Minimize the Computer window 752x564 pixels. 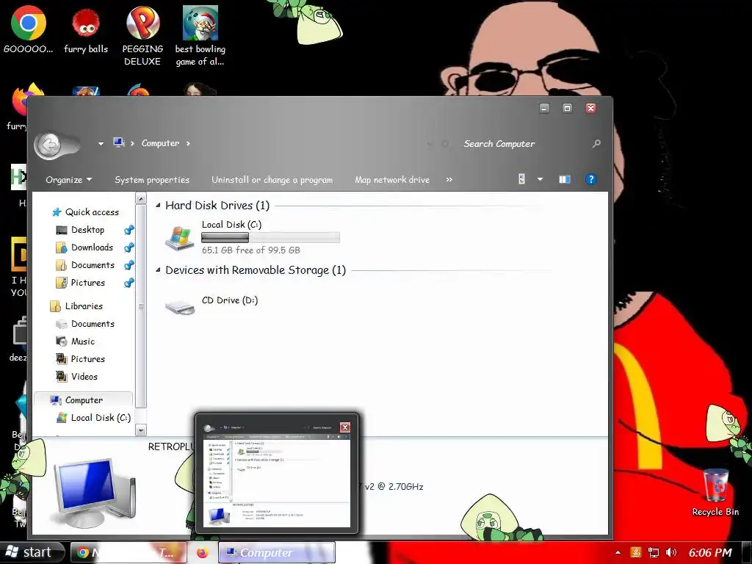coord(544,109)
